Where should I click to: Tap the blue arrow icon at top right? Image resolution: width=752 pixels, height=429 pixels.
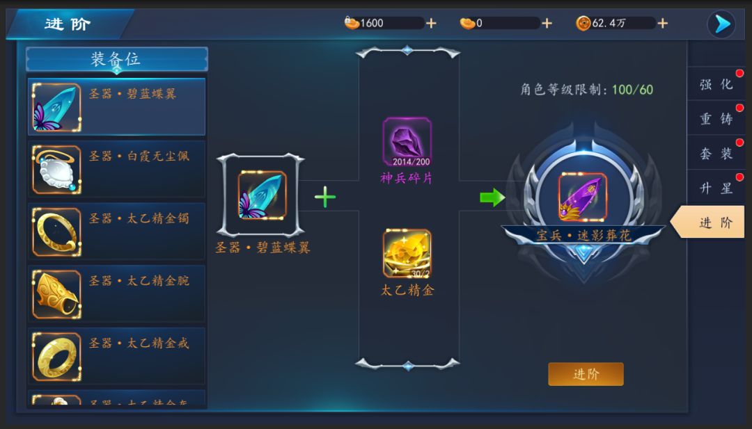coord(721,24)
